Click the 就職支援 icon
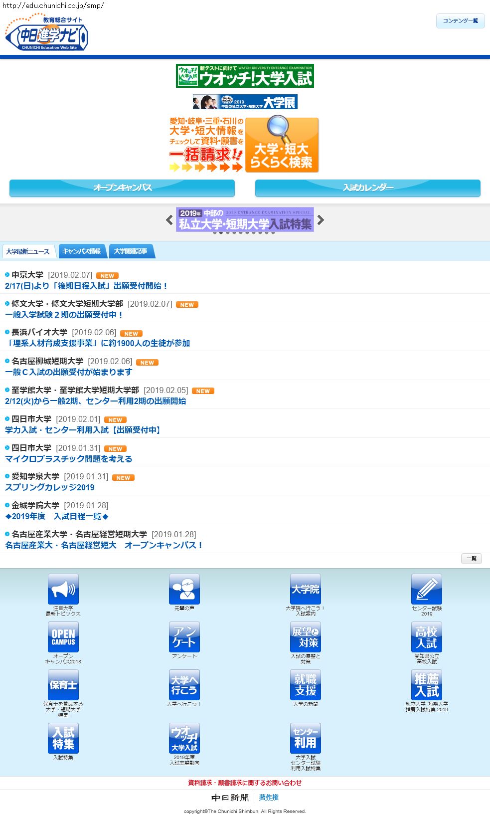 coord(306,685)
